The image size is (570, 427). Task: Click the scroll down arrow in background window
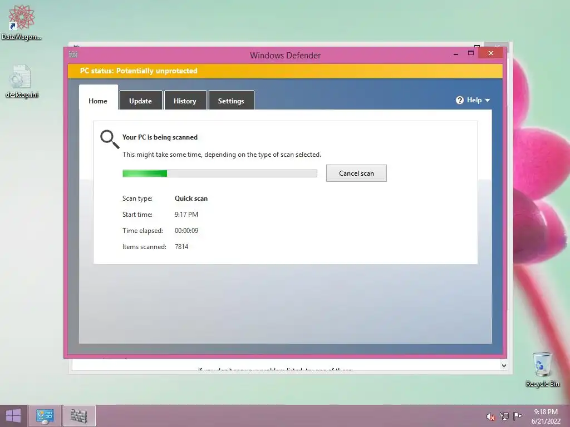click(504, 366)
